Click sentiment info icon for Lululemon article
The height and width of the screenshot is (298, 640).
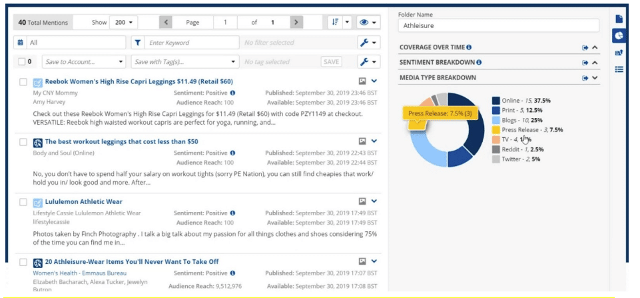232,213
